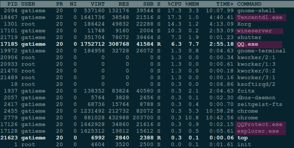
Task: Click PID 18467 in the process list
Action: pyautogui.click(x=9, y=17)
